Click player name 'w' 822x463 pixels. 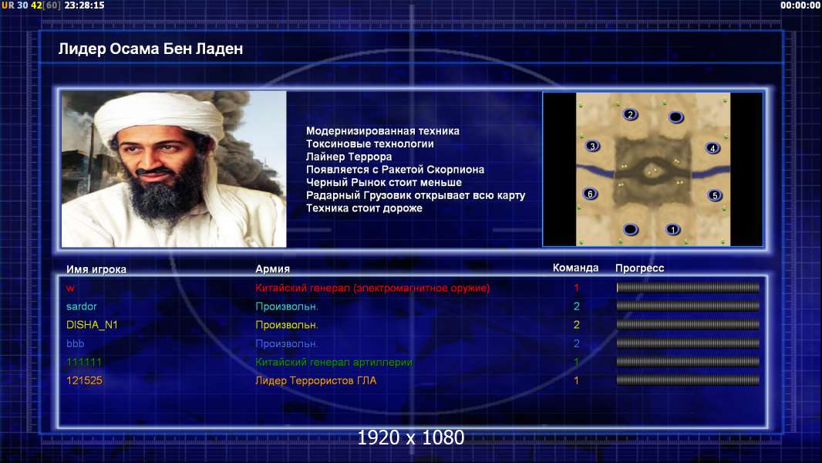70,289
